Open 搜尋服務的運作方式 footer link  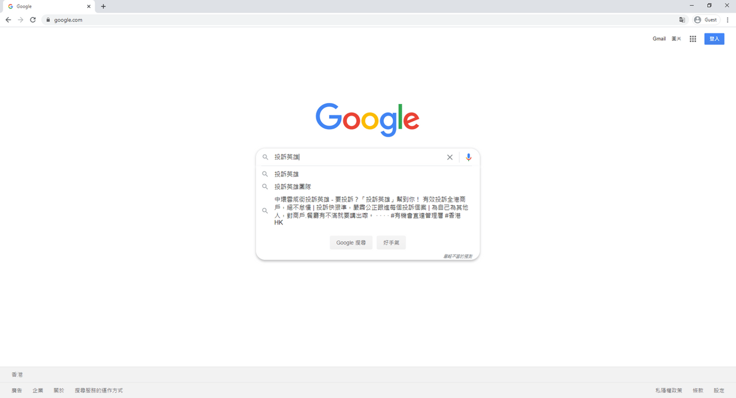tap(99, 390)
